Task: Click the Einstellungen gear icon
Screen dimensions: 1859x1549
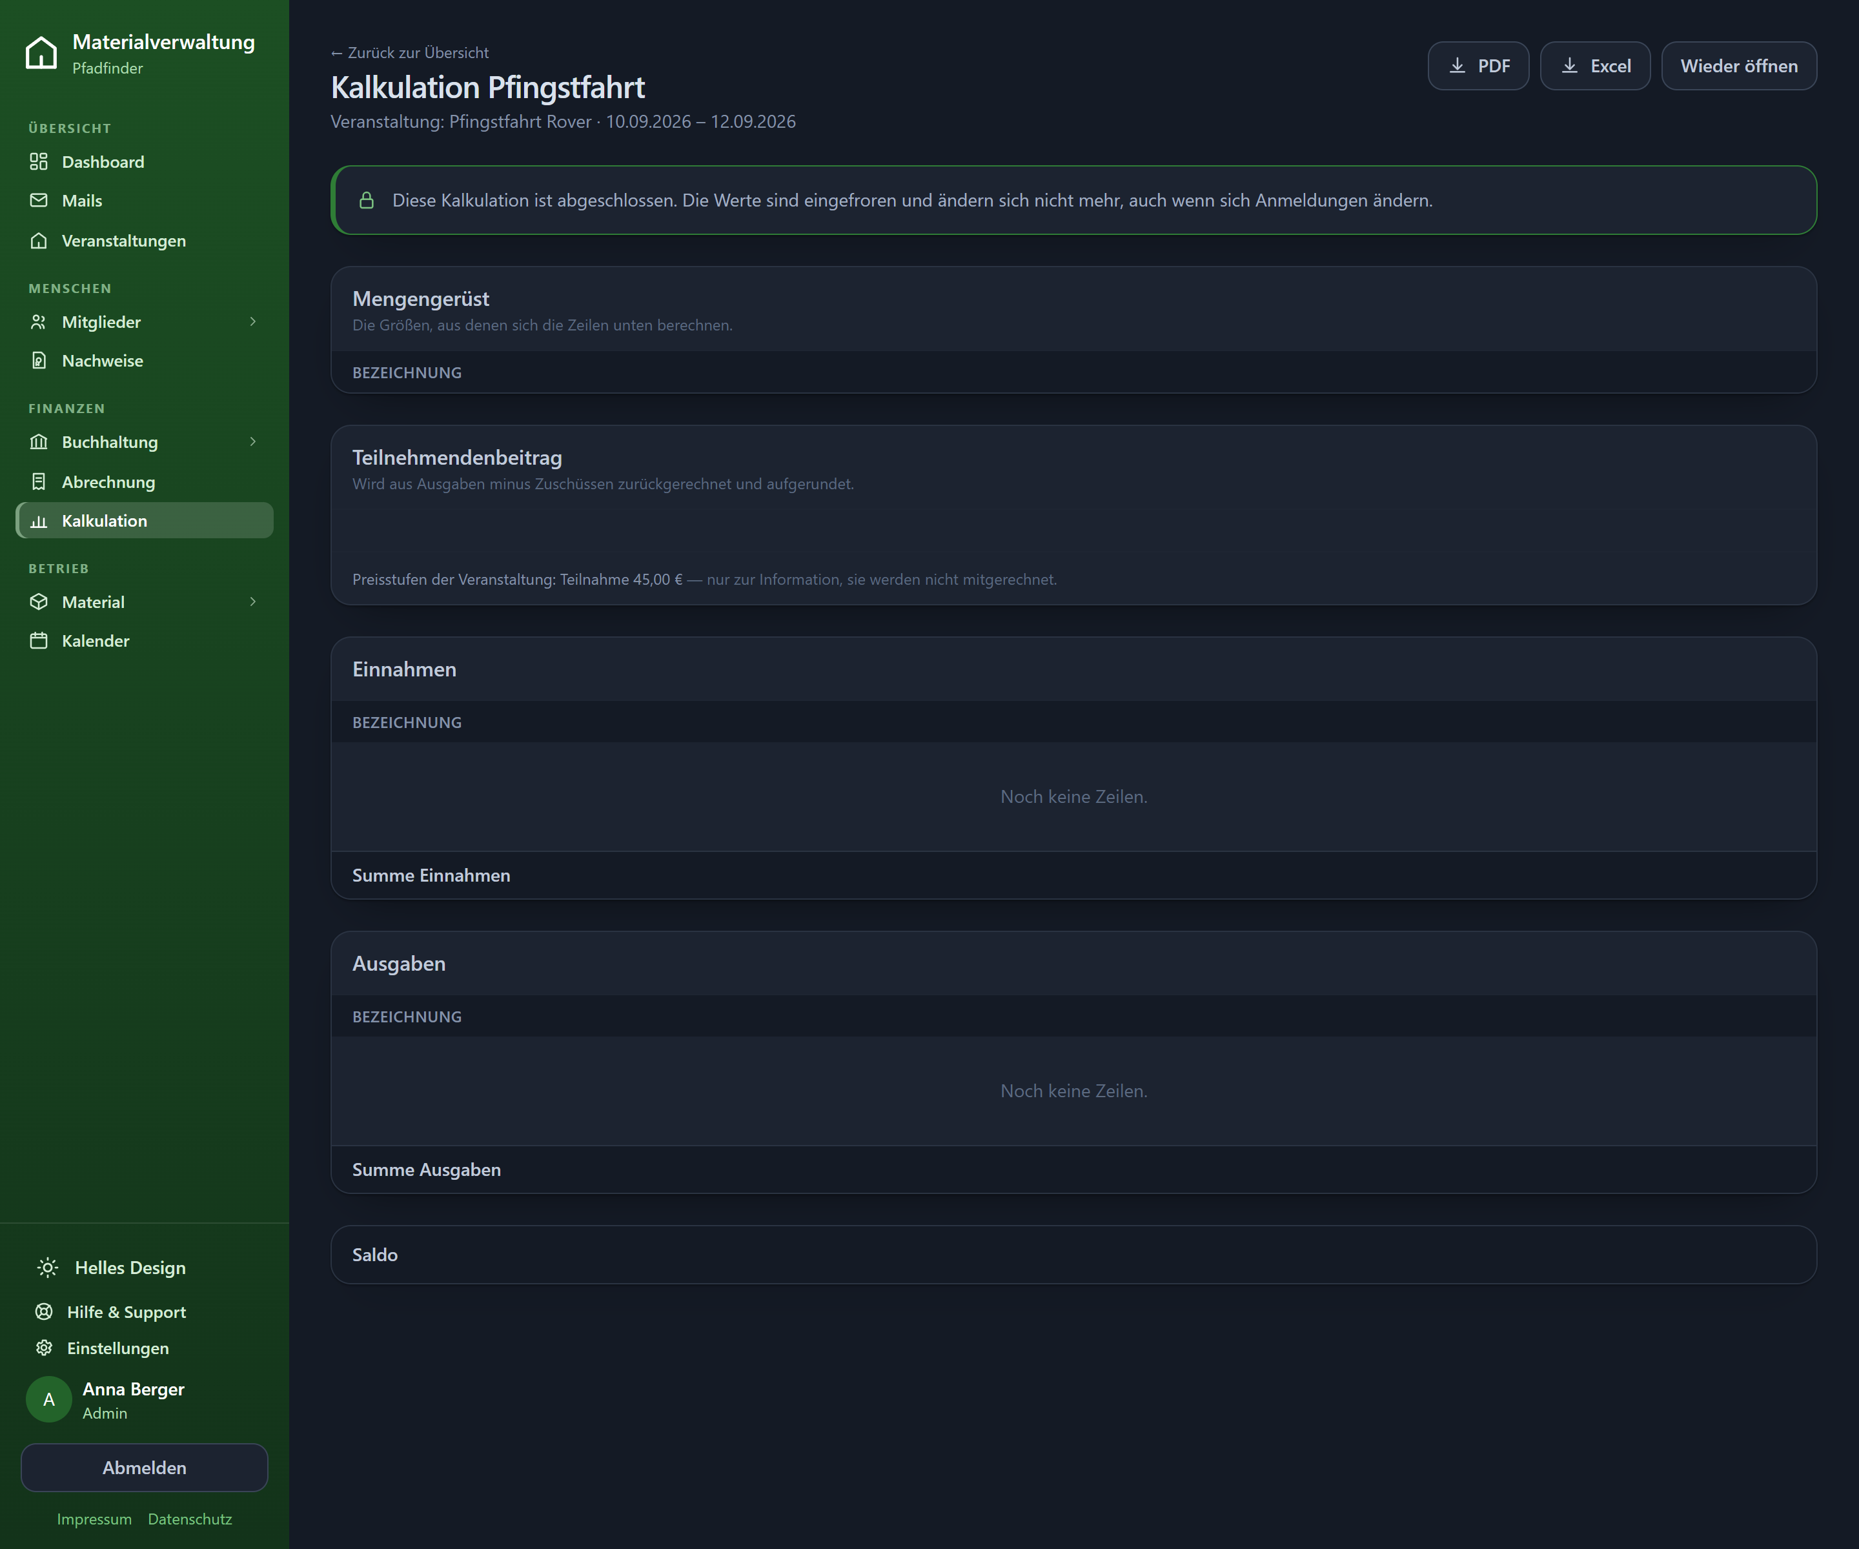Action: pyautogui.click(x=45, y=1348)
